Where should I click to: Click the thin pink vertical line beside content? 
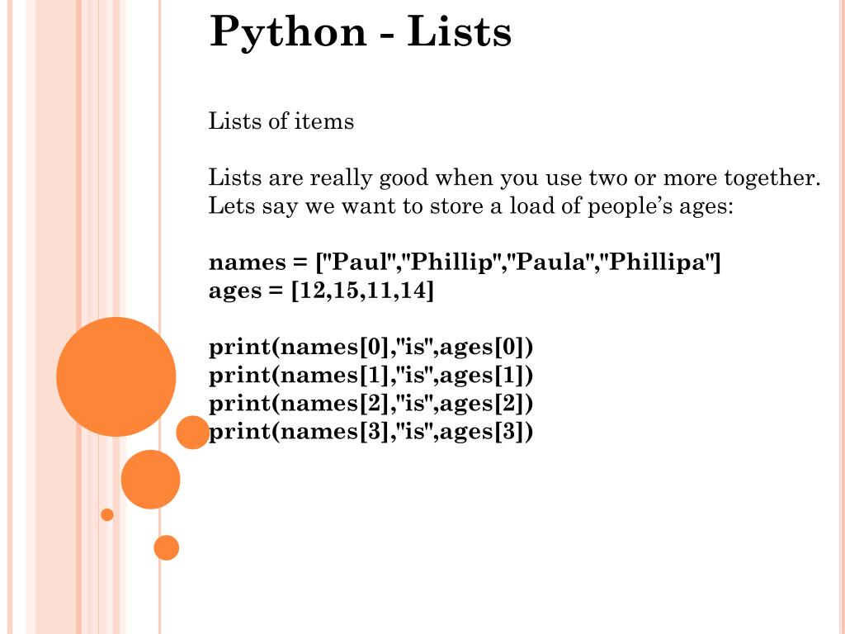pyautogui.click(x=159, y=317)
